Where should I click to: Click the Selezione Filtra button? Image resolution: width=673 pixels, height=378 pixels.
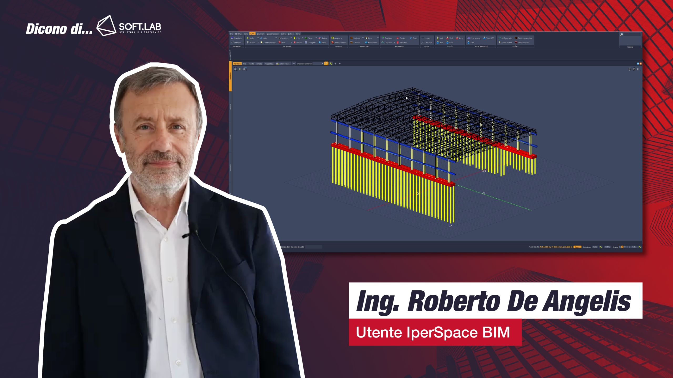(595, 247)
